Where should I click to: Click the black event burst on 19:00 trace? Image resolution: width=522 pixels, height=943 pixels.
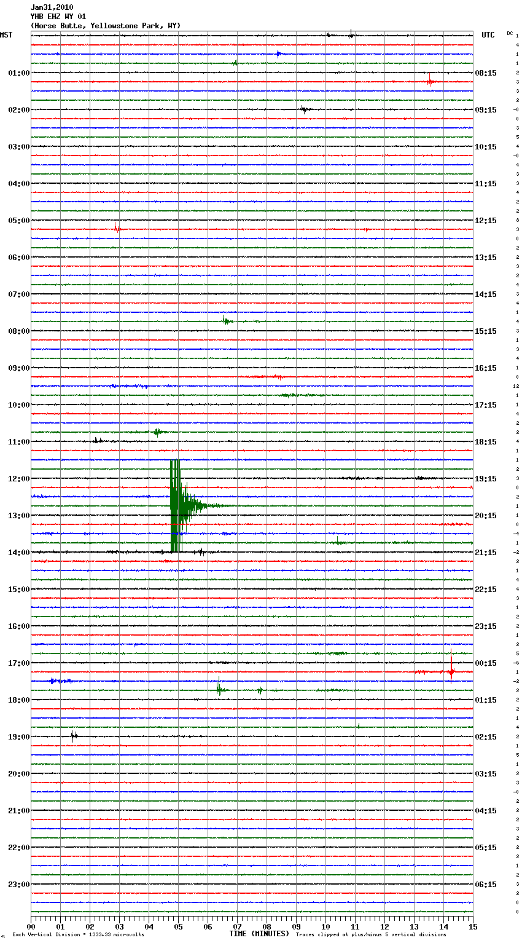click(x=73, y=736)
